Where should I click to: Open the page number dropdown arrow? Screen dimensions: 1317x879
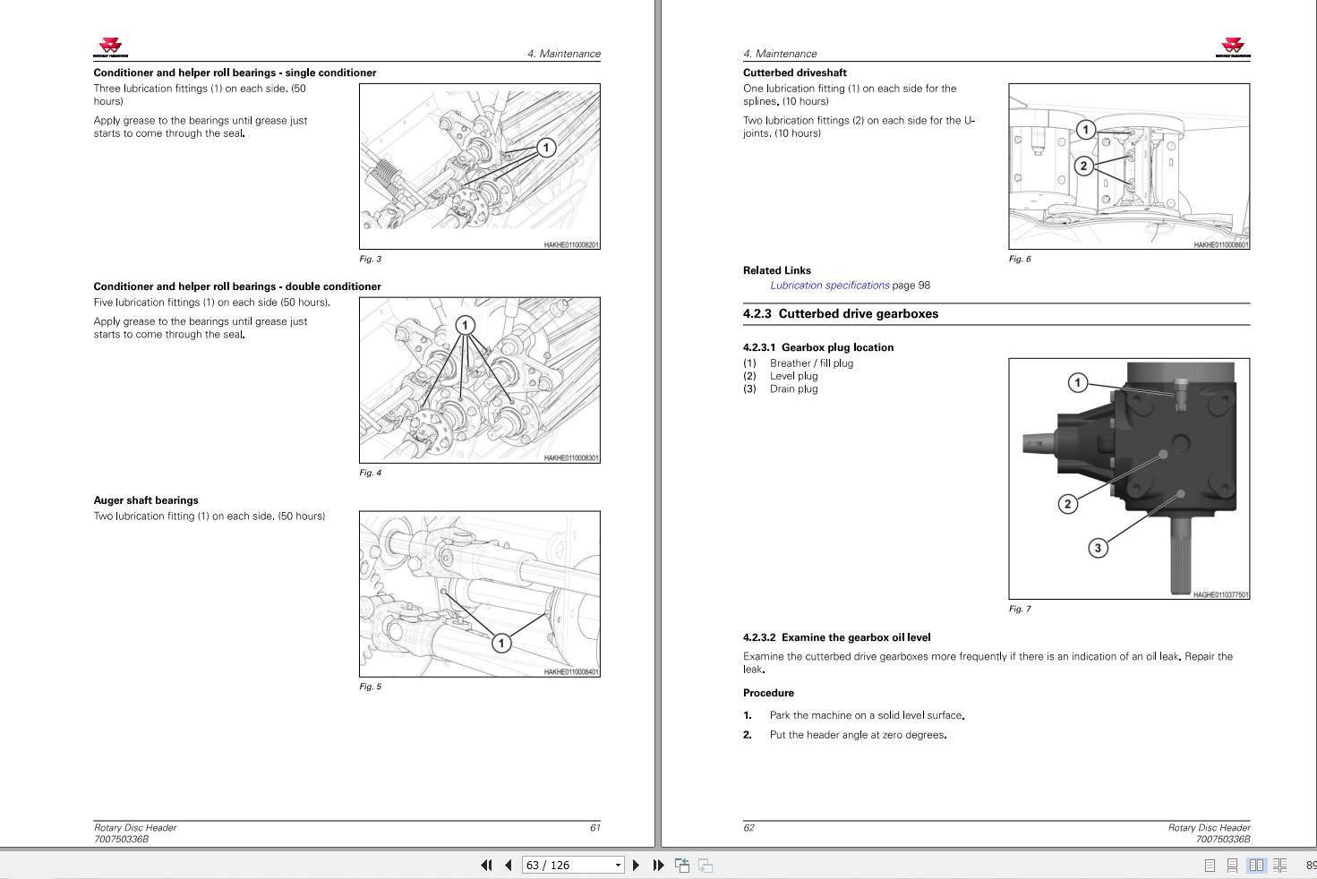(x=618, y=865)
